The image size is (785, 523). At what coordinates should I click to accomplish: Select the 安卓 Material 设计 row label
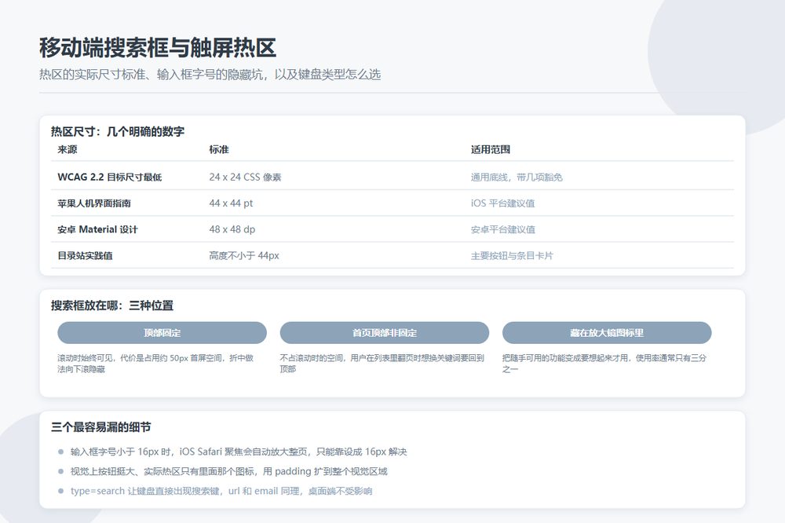click(97, 229)
